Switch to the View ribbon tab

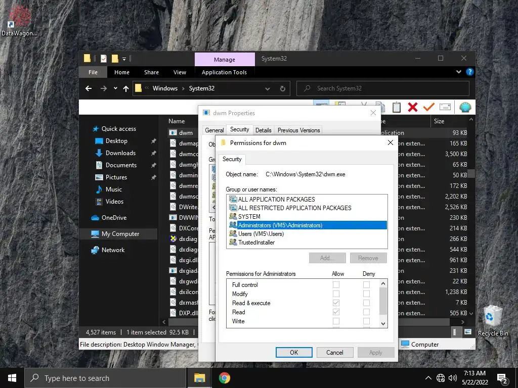(x=180, y=72)
